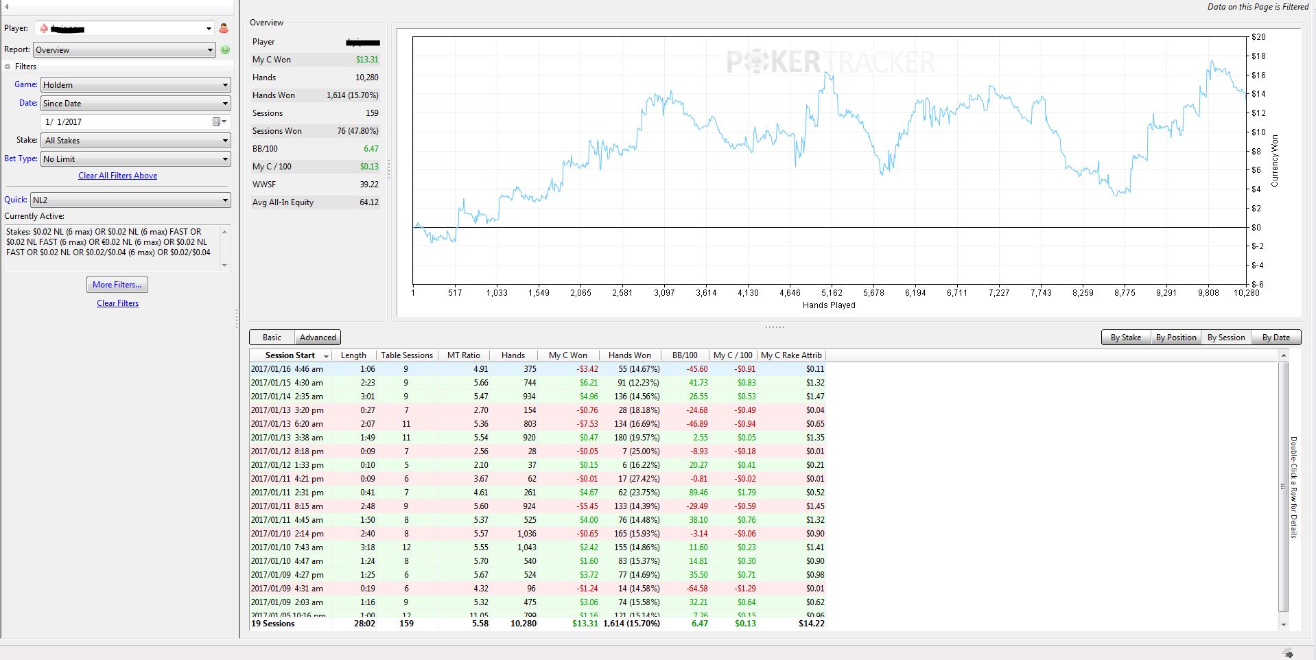Viewport: 1316px width, 660px height.
Task: Select the 2017/01/13 3:20 pm session row
Action: click(537, 410)
